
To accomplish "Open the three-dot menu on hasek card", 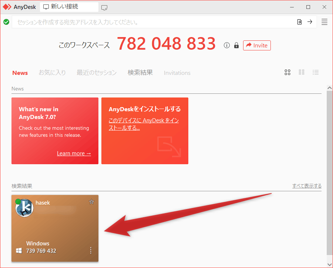I will coord(91,250).
